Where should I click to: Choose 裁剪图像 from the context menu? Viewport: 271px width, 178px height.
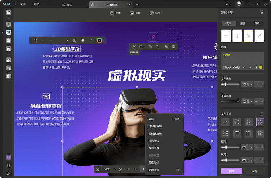(164, 148)
